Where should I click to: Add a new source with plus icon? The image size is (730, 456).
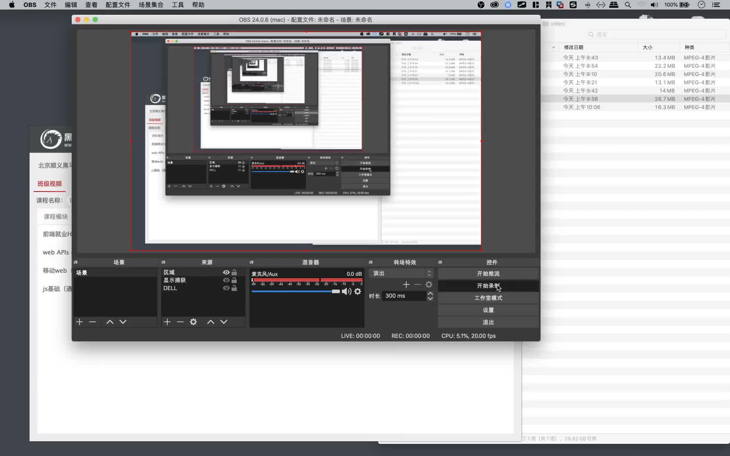click(167, 322)
